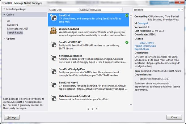Select the Microsoft and .NET source

pyautogui.click(x=18, y=29)
